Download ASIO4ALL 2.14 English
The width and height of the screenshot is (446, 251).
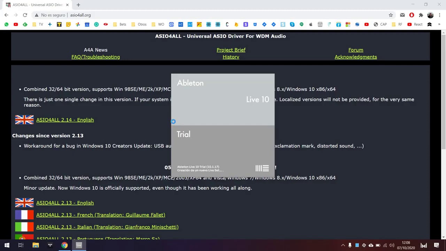pos(65,120)
